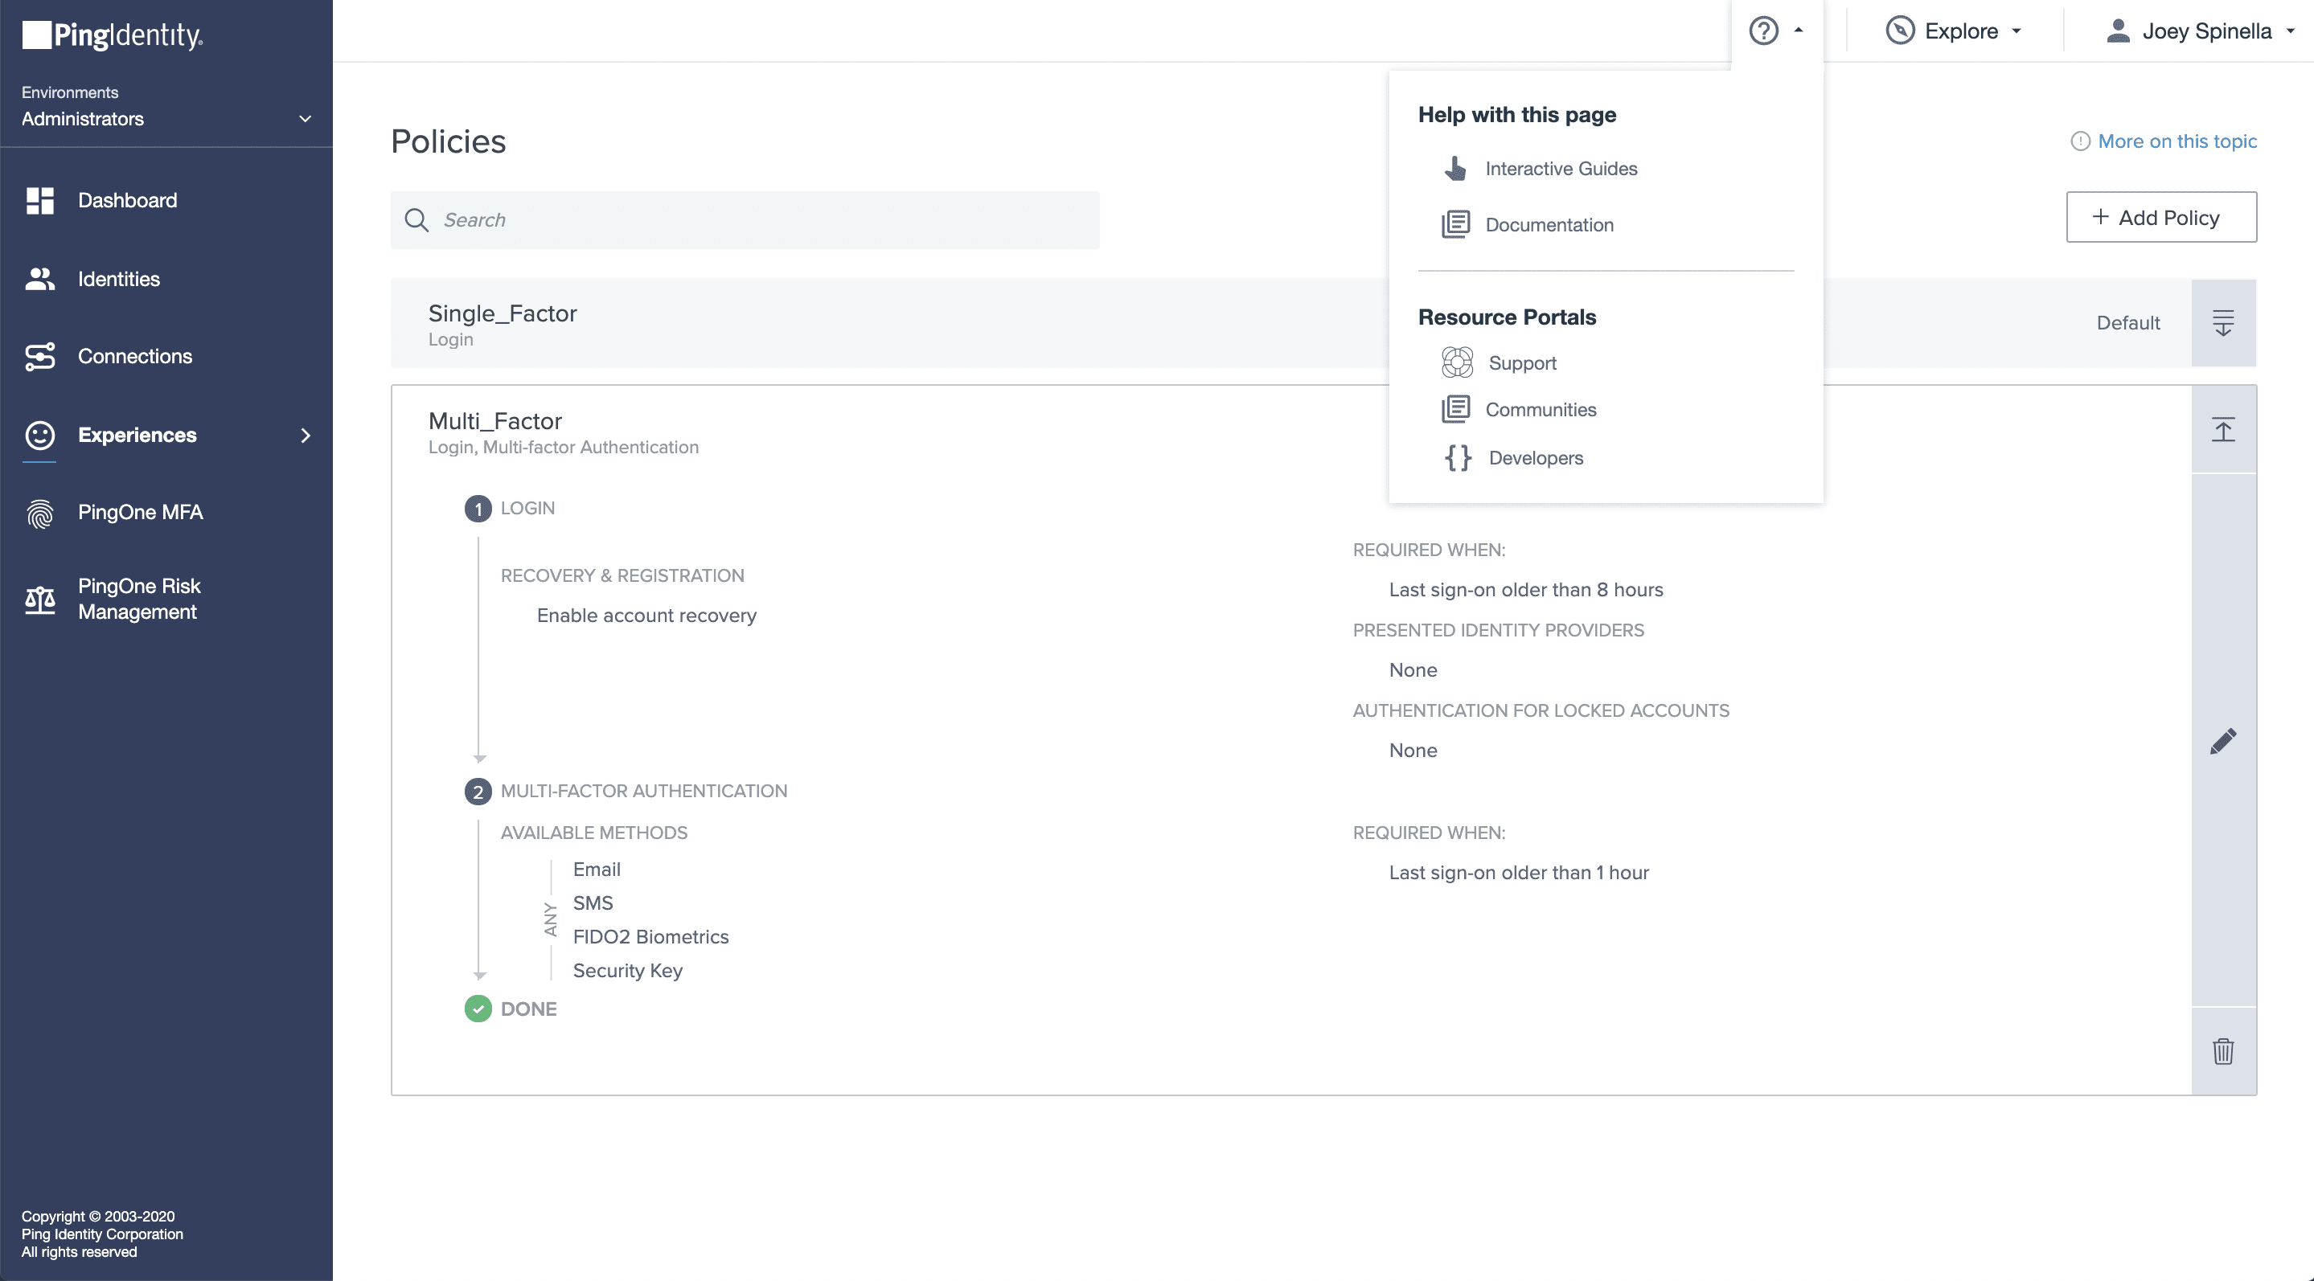Click the Explore compass icon
This screenshot has height=1281, width=2314.
pyautogui.click(x=1900, y=31)
